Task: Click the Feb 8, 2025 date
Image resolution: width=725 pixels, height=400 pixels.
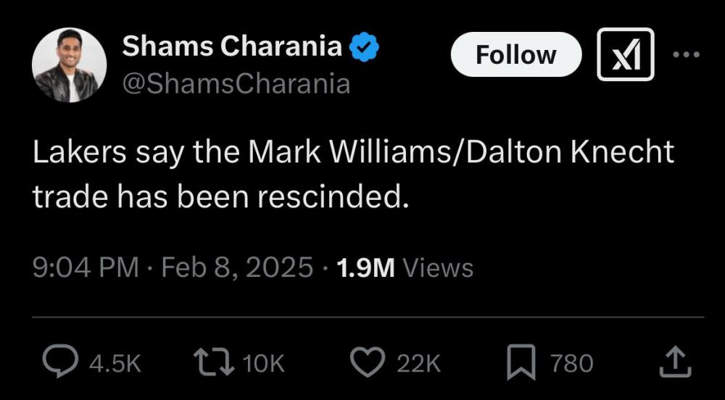Action: (237, 267)
